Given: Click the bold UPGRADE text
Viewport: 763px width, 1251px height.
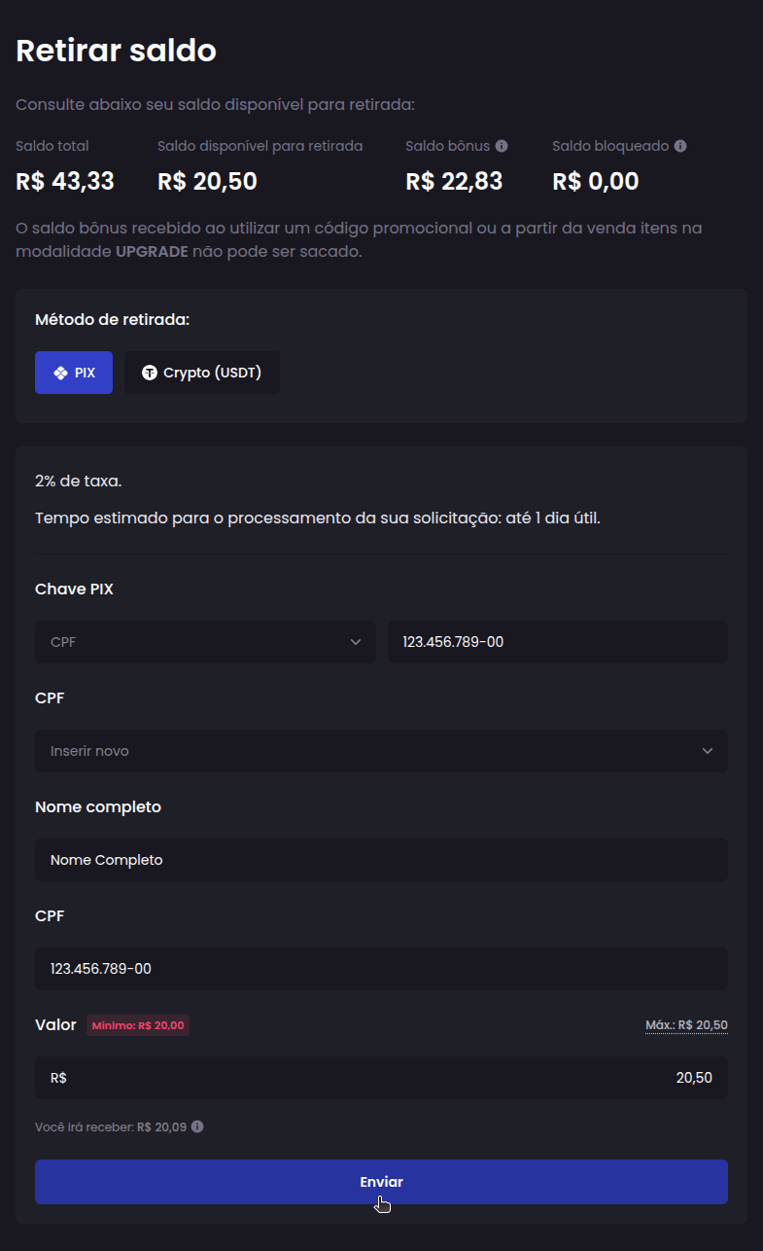Looking at the screenshot, I should pos(152,251).
